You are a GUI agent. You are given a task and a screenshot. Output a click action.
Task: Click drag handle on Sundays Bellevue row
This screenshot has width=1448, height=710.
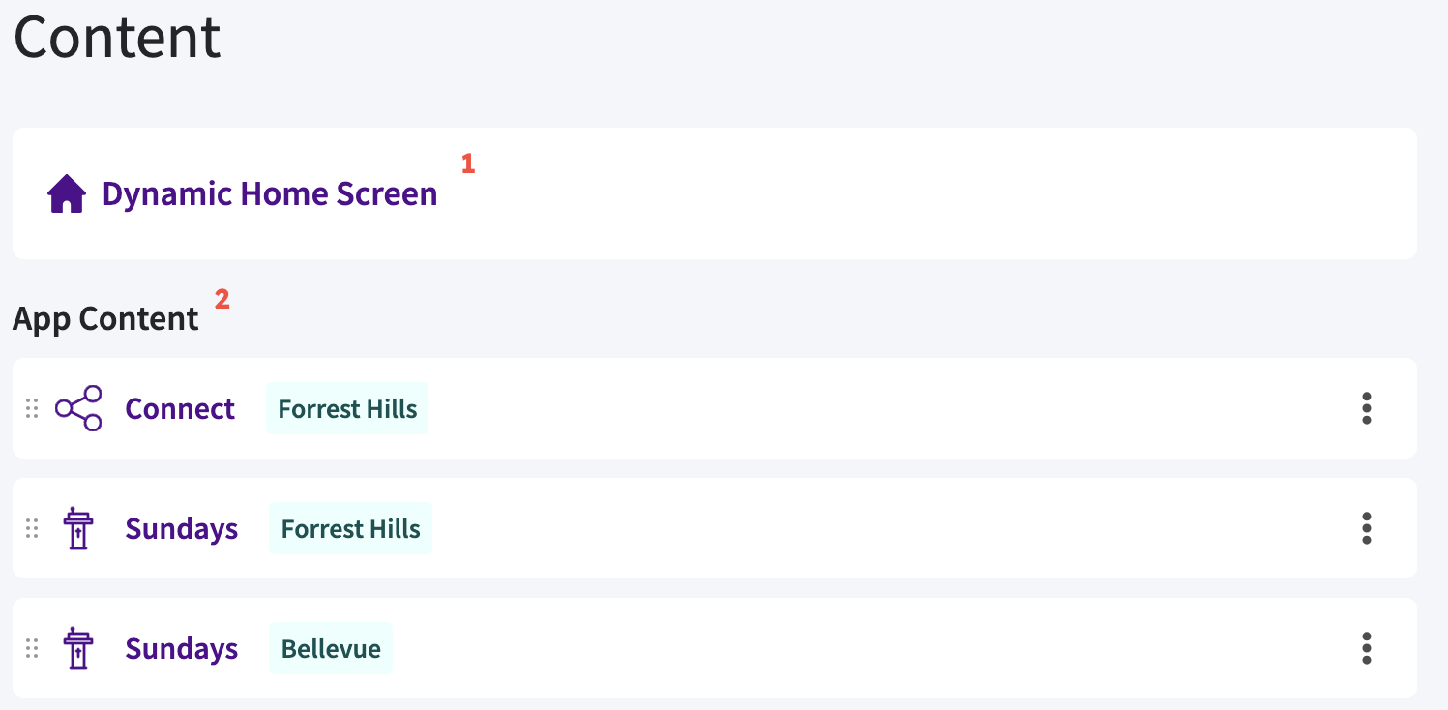click(x=32, y=648)
